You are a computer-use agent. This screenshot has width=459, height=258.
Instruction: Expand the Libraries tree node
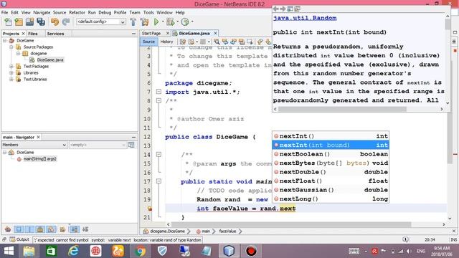[x=11, y=72]
